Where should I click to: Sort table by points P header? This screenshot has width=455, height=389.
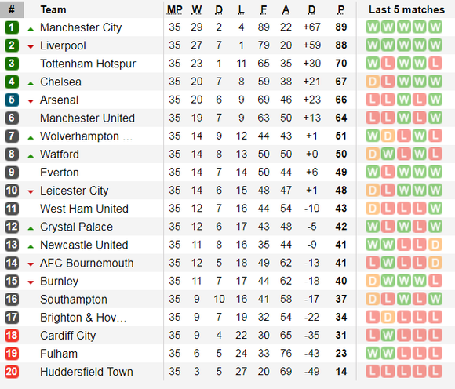(341, 10)
